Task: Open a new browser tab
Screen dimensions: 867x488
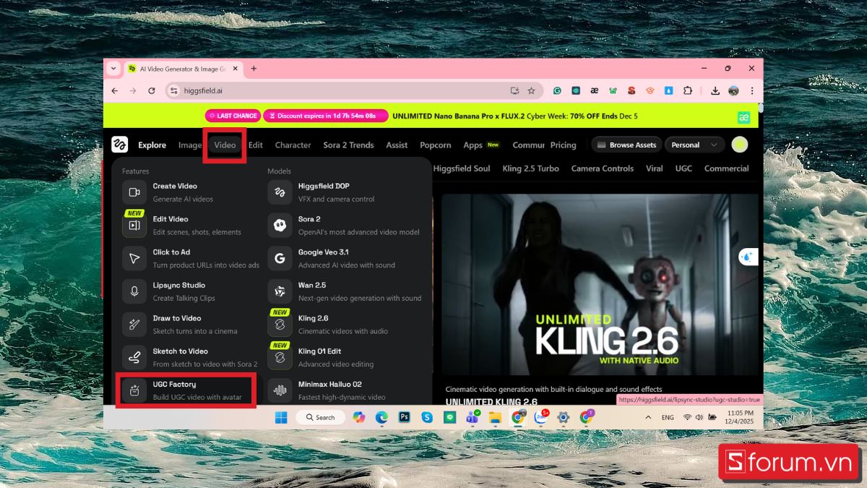Action: [254, 69]
